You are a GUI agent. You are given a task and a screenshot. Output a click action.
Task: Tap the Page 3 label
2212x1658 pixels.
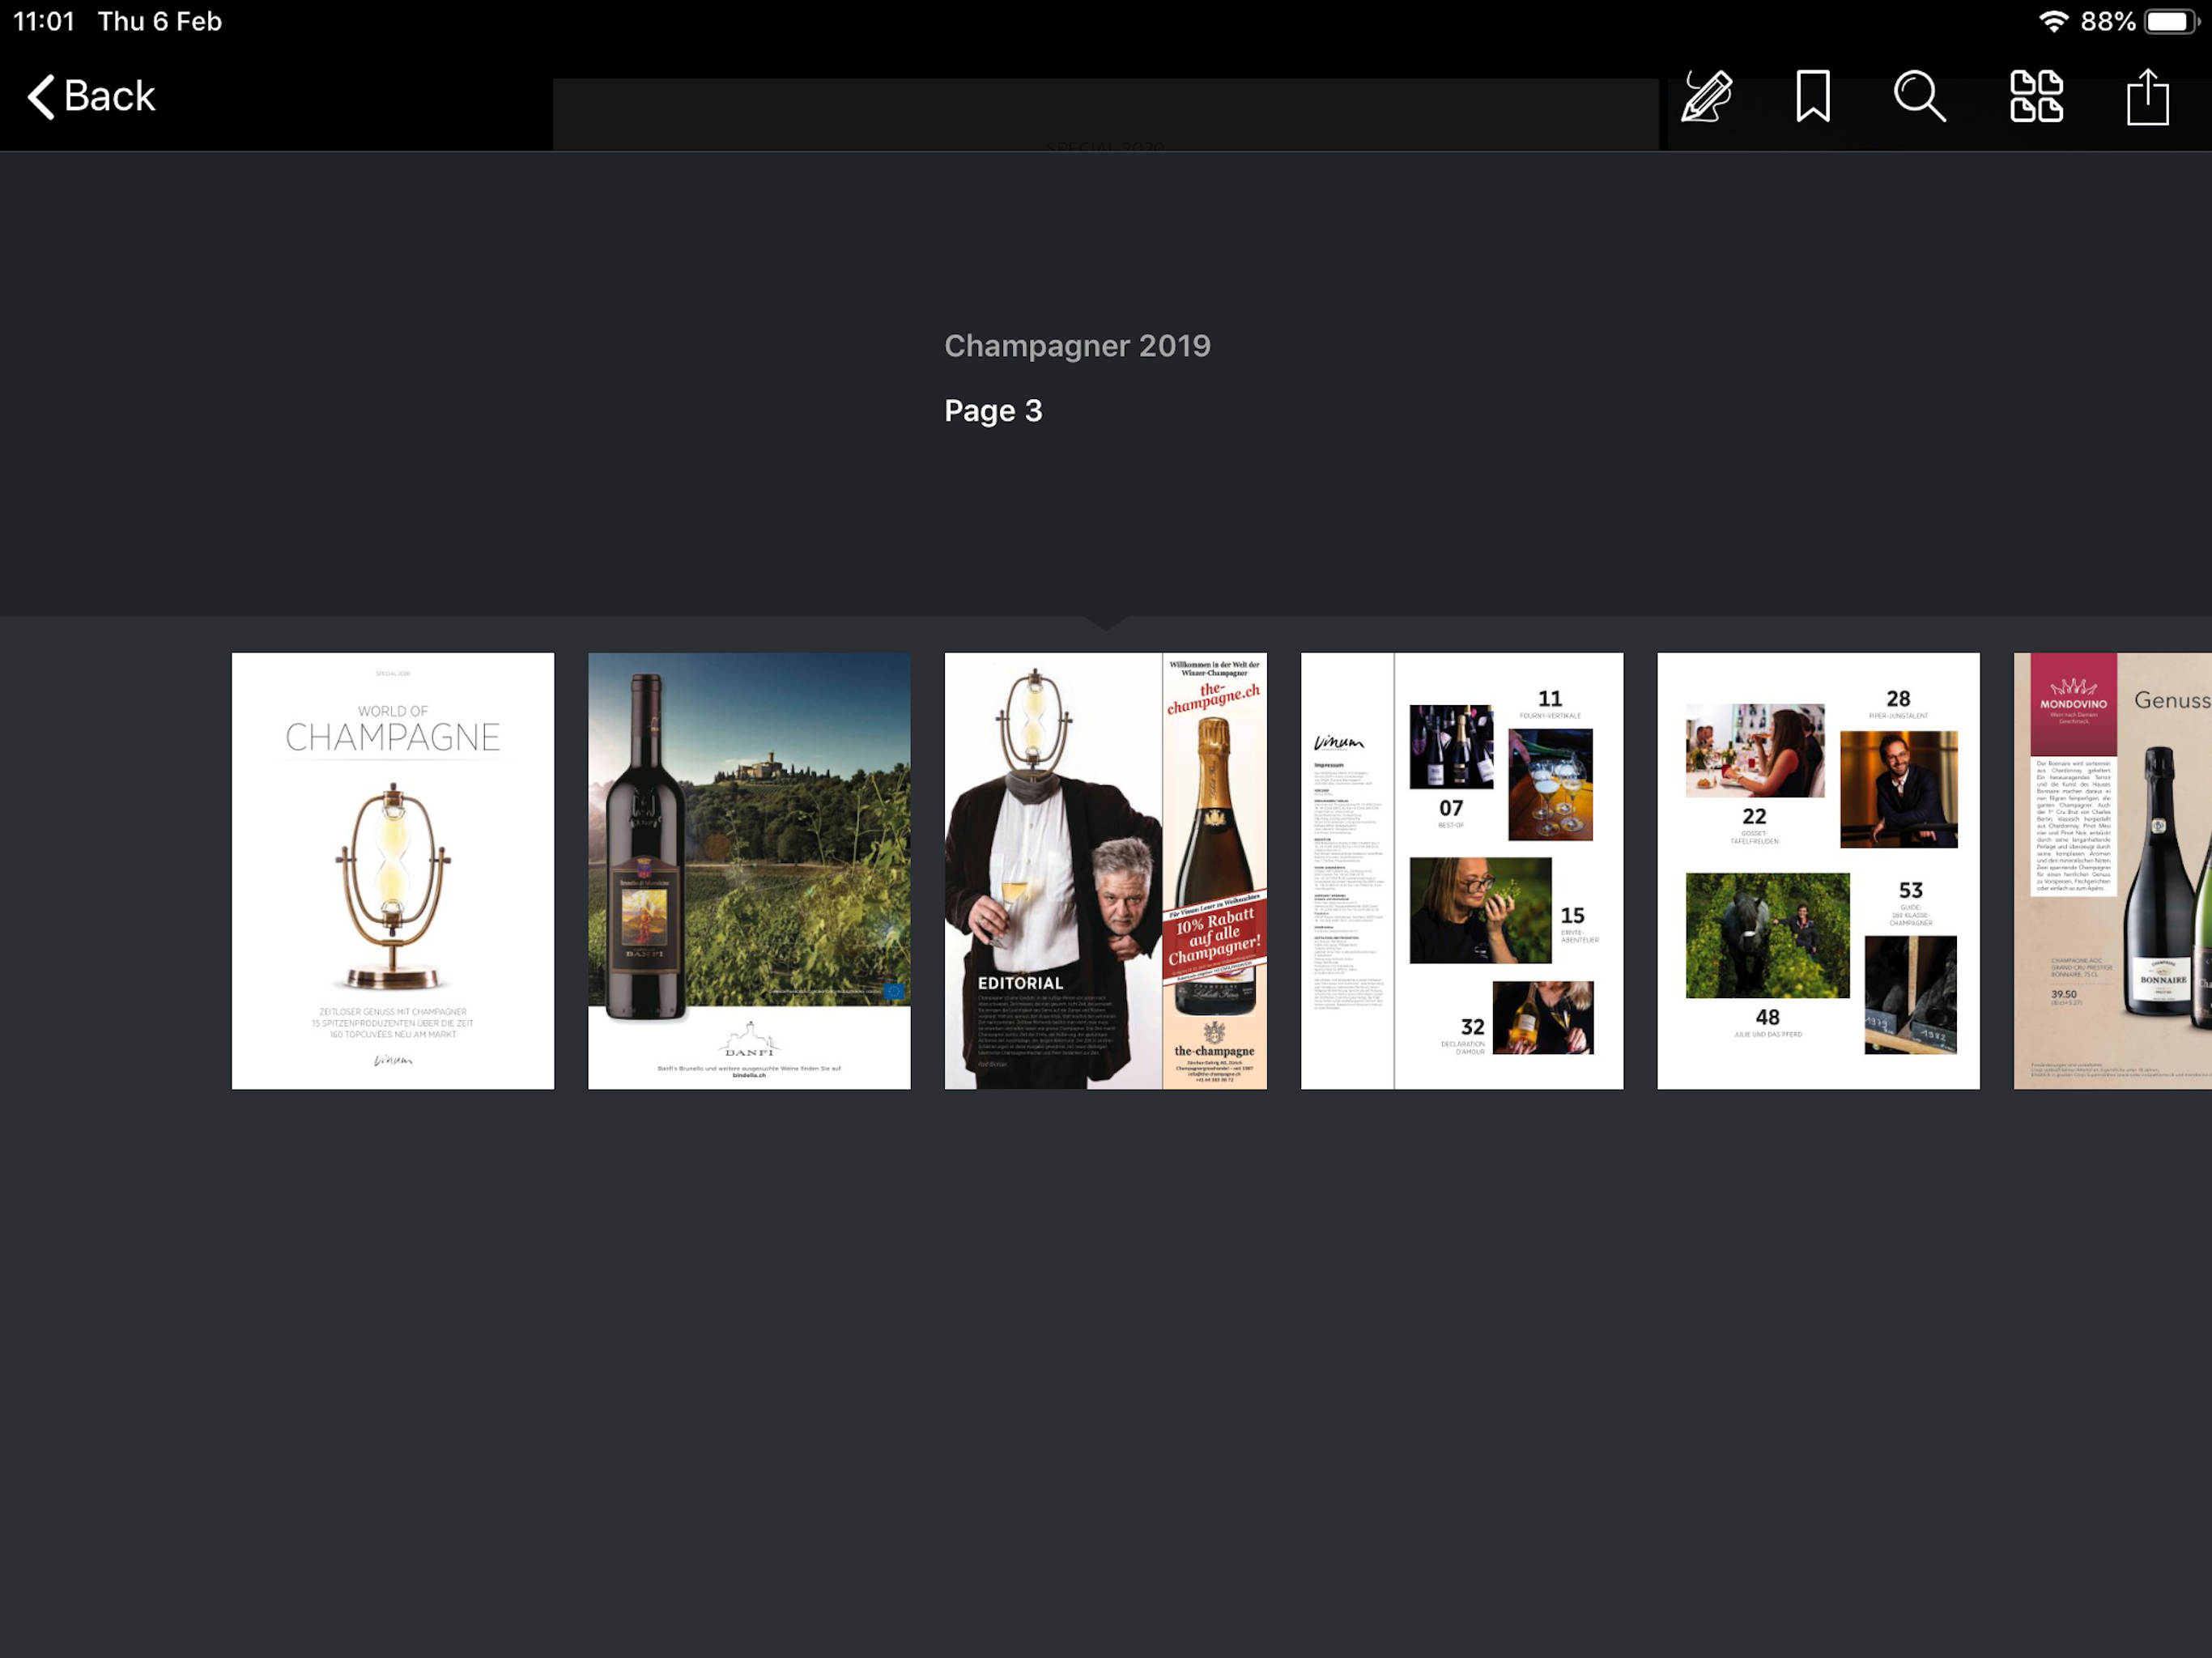(x=993, y=411)
